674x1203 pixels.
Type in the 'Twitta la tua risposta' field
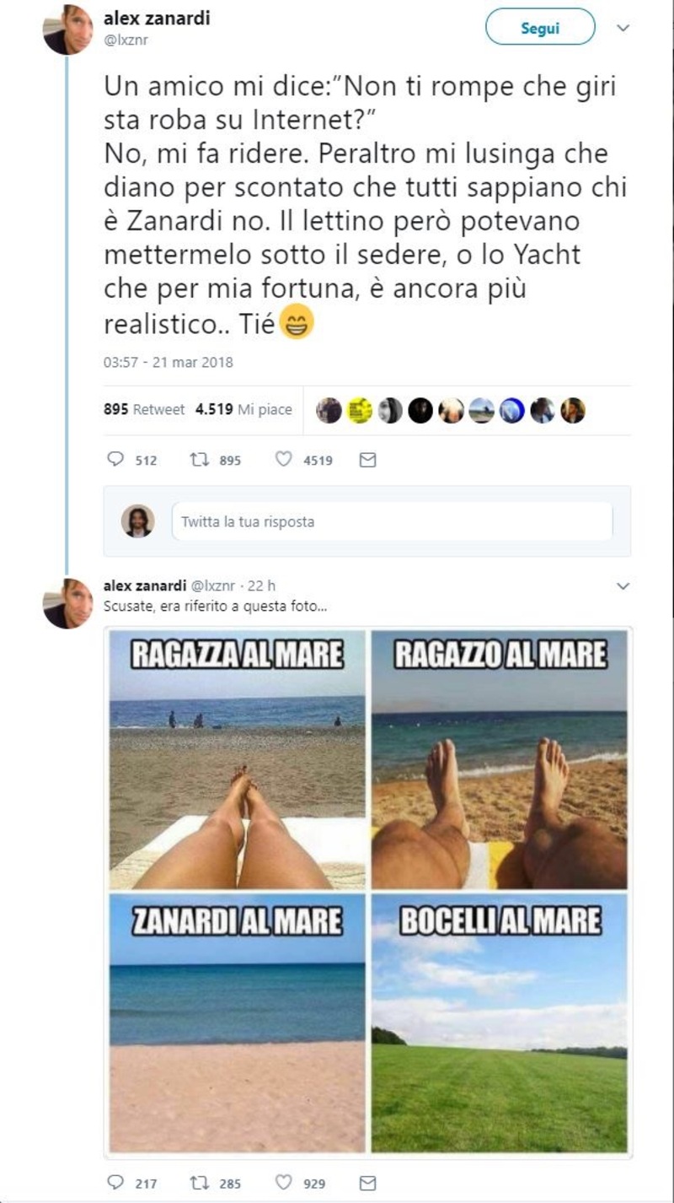coord(392,521)
